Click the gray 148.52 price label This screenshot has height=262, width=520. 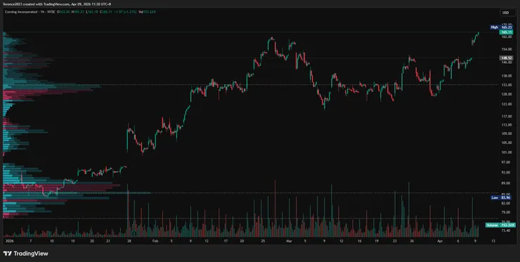coord(506,58)
